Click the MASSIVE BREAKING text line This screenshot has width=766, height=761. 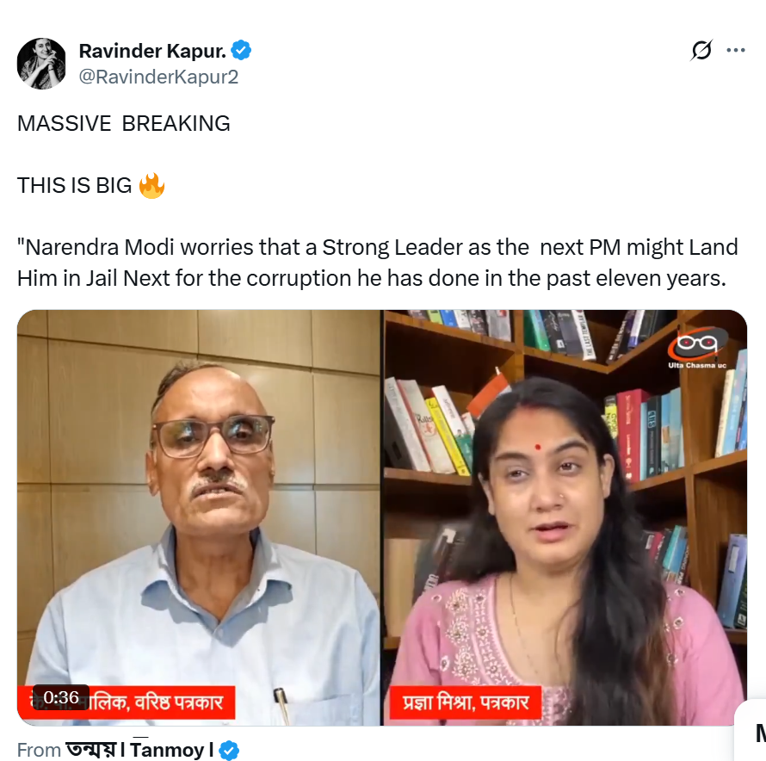point(124,123)
